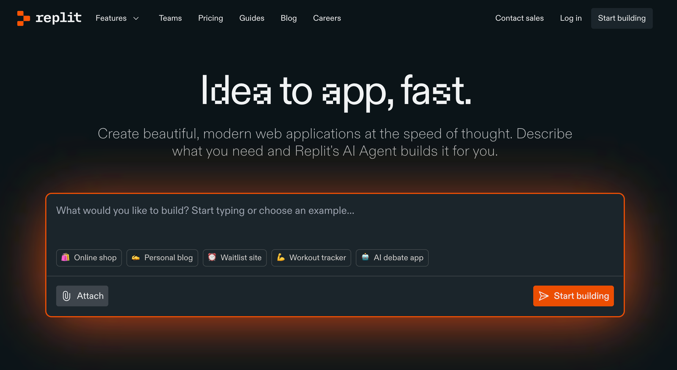Image resolution: width=677 pixels, height=370 pixels.
Task: Click the alarm clock icon on Waitlist site
Action: 212,257
